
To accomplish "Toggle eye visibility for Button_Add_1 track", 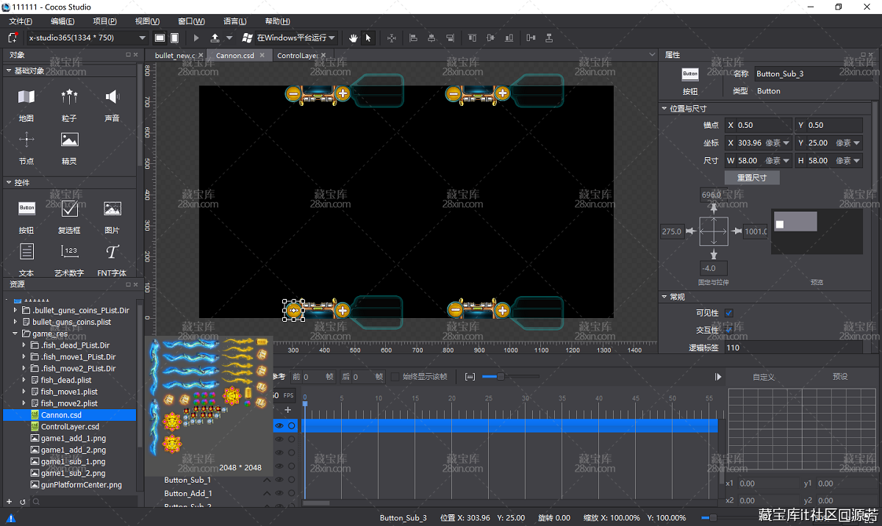I will tap(279, 494).
